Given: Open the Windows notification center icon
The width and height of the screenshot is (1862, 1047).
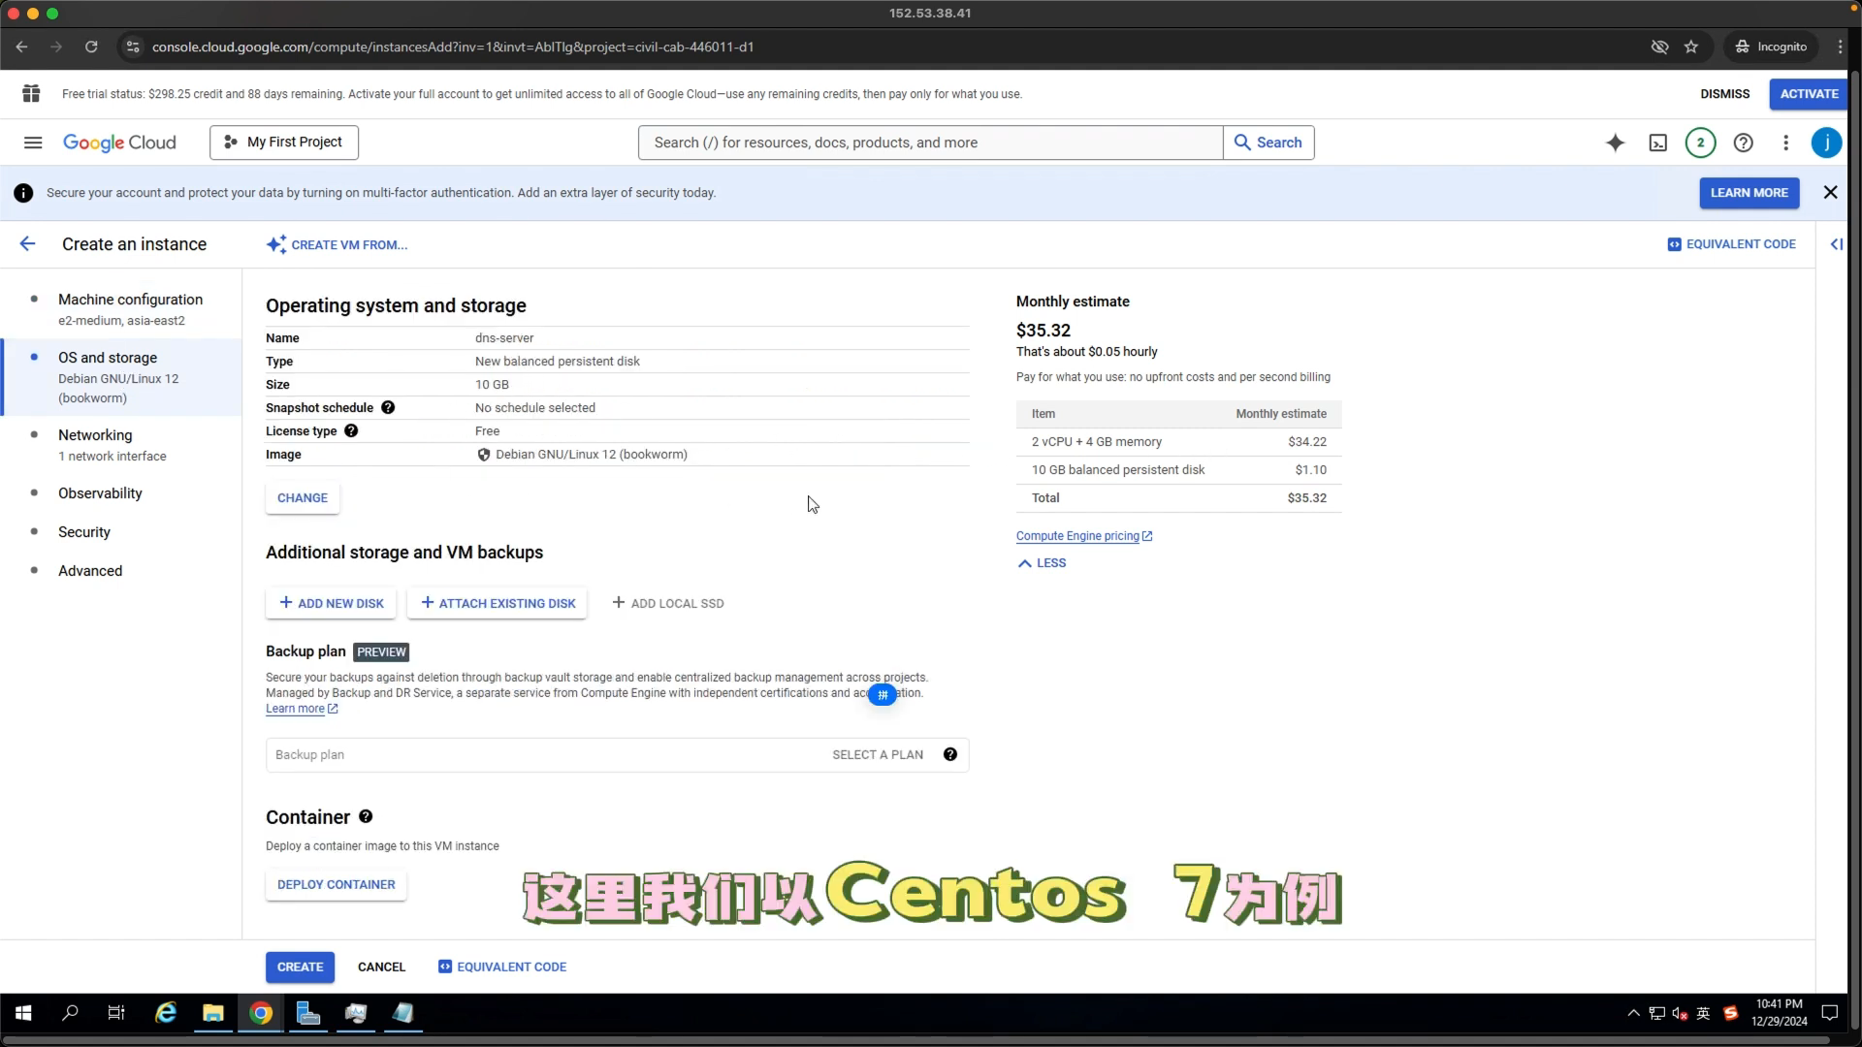Looking at the screenshot, I should point(1830,1013).
